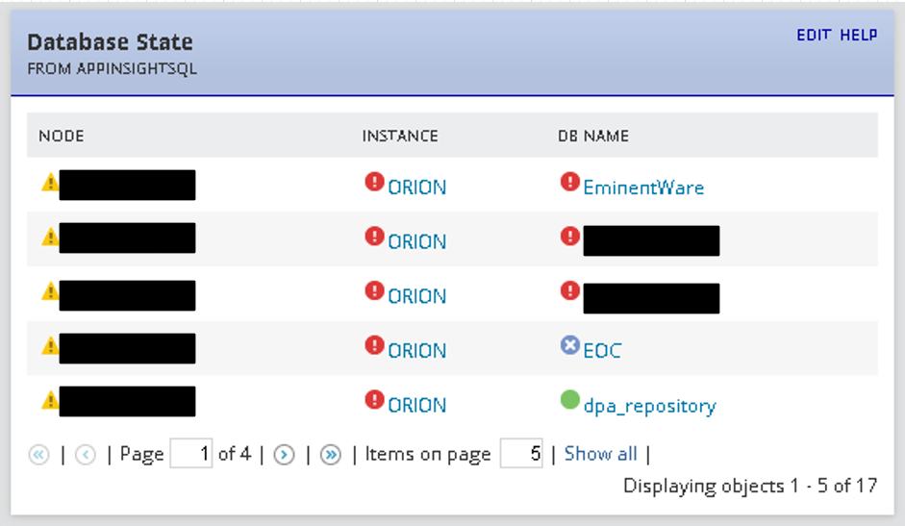Screen dimensions: 905x526
Task: Open the ORION instance in the dpa_repository row
Action: (416, 406)
